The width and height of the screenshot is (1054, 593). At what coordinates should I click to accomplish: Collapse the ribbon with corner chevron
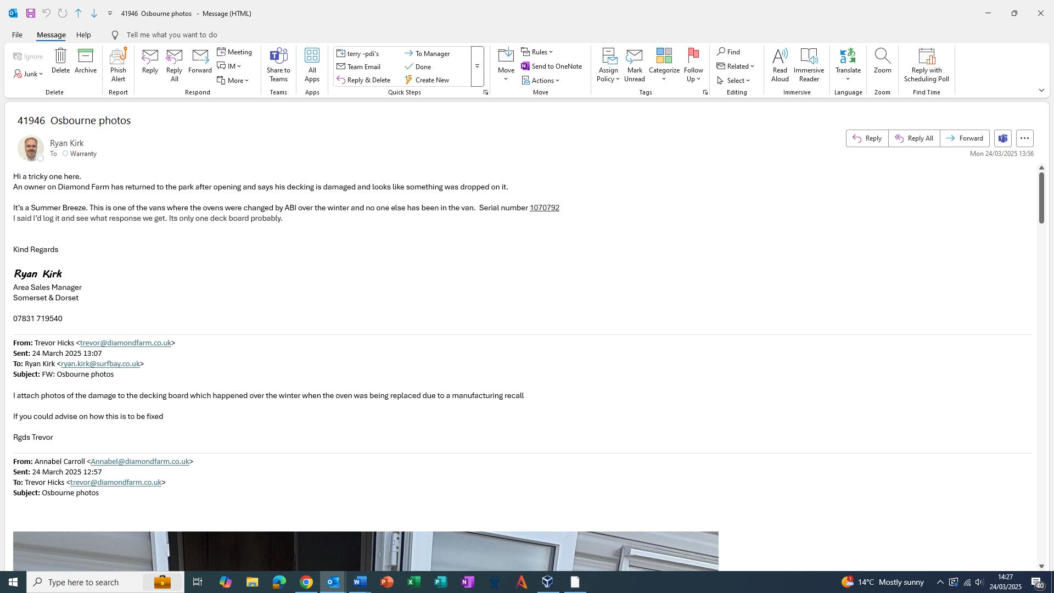coord(1041,91)
